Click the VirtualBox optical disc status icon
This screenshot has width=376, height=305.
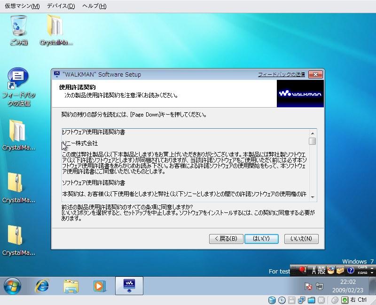[282, 300]
